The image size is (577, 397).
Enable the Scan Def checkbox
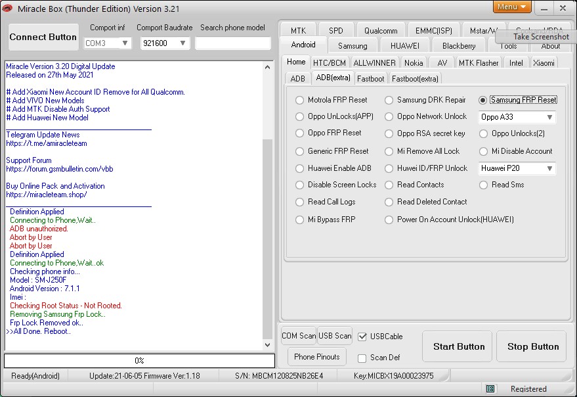pyautogui.click(x=362, y=358)
